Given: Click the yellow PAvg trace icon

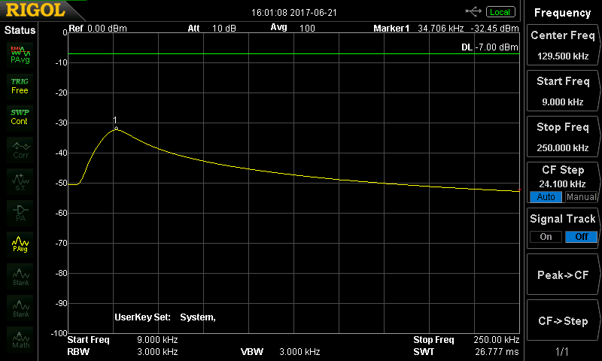Looking at the screenshot, I should click(20, 244).
